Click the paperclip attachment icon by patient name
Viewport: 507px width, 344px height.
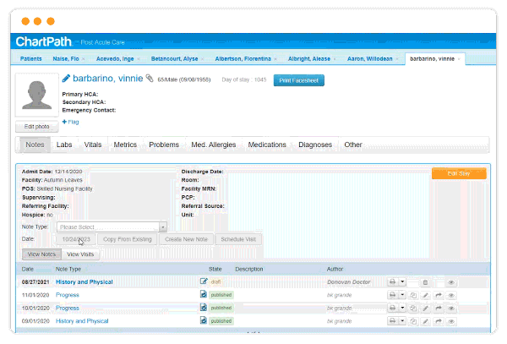(150, 79)
